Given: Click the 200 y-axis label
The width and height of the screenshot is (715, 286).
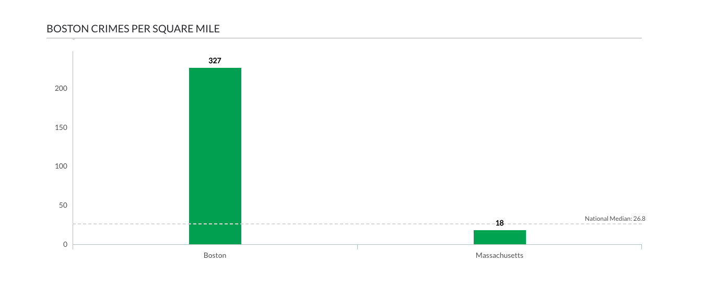Looking at the screenshot, I should coord(62,88).
